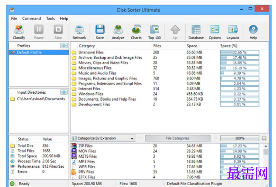
Task: Open the Command menu
Action: tap(31, 18)
